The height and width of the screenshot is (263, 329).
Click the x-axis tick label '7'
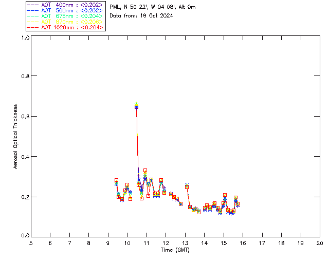click(x=69, y=243)
